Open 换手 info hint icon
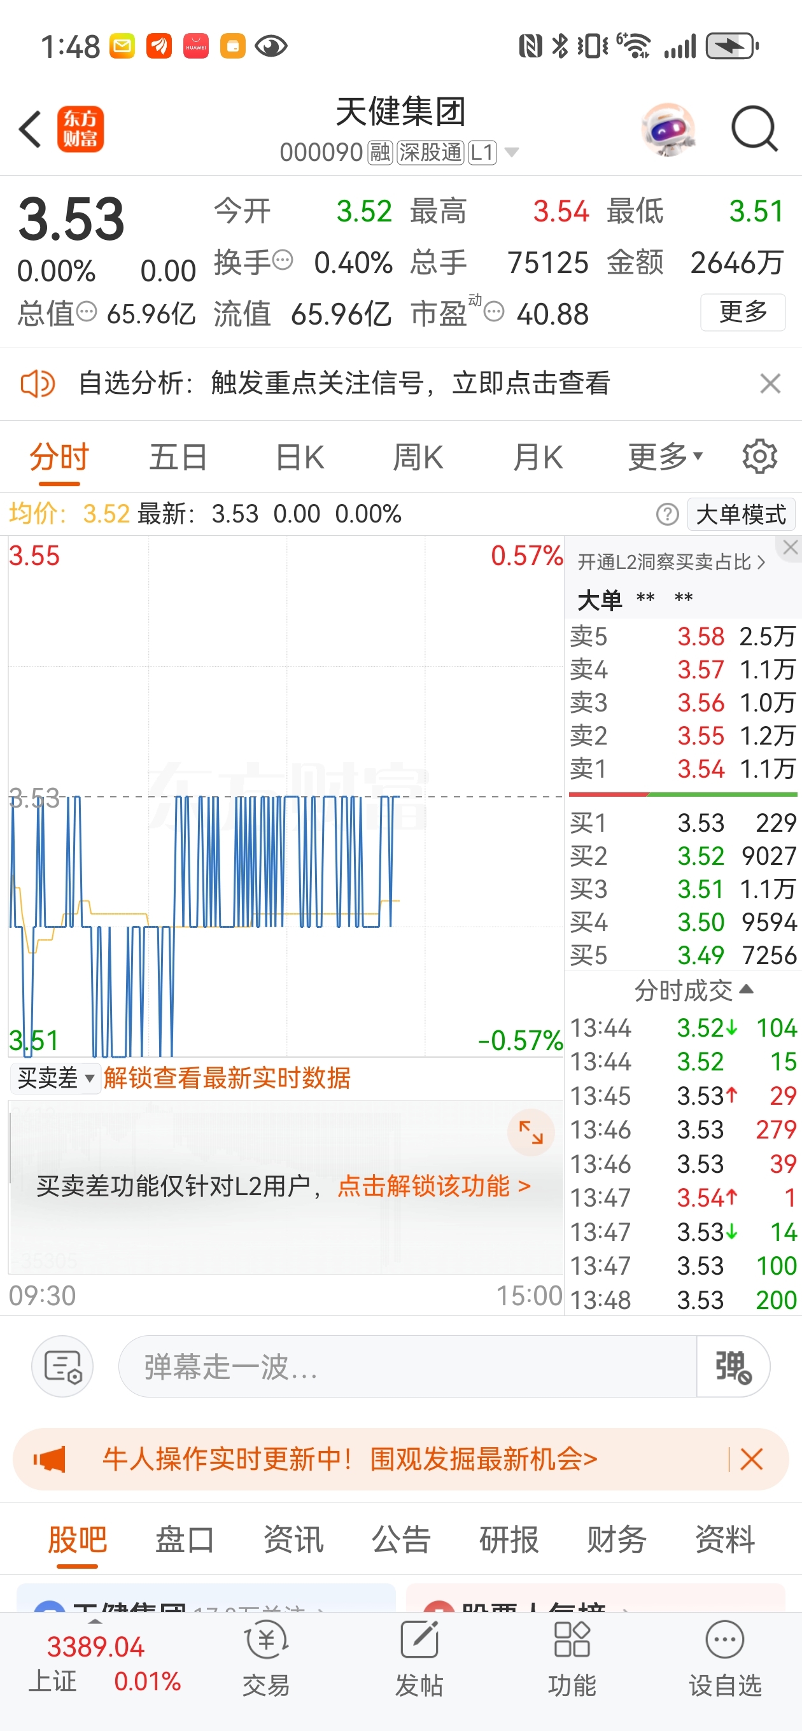This screenshot has width=802, height=1731. pyautogui.click(x=283, y=260)
